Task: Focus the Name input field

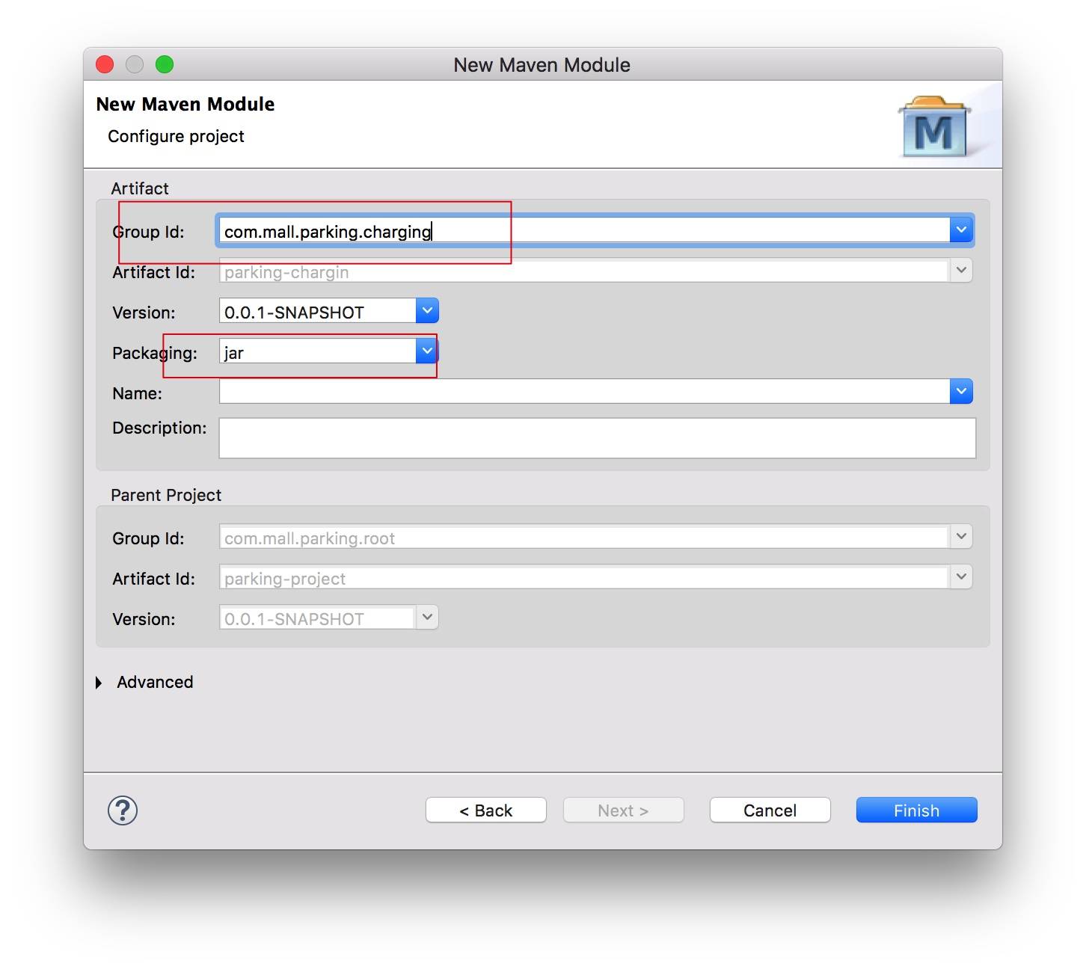Action: [583, 392]
